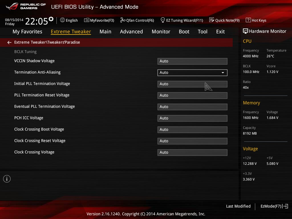Screen dimensions: 292x219
Task: Select the BCLK Tuning label
Action: click(x=25, y=52)
